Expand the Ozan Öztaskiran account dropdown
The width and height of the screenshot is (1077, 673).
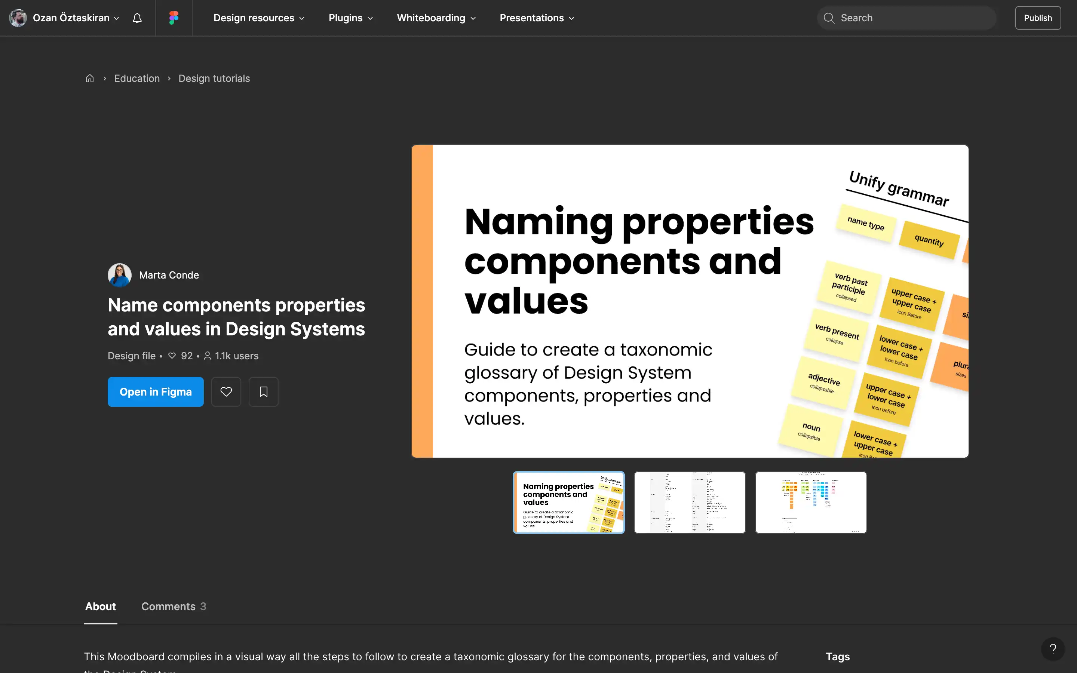tap(76, 18)
